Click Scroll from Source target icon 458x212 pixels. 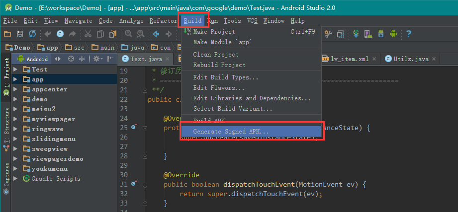[x=71, y=59]
